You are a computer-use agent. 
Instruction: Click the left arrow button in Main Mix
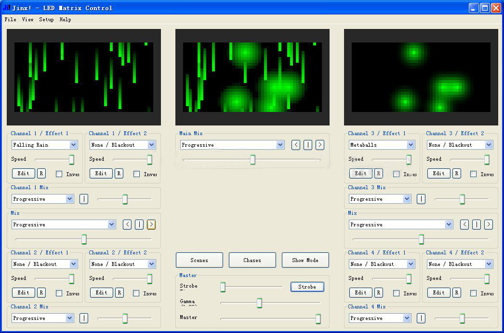coord(296,145)
